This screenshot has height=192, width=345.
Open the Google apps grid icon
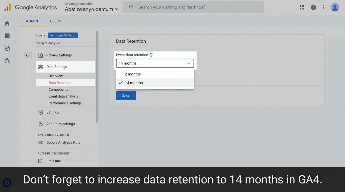302,7
